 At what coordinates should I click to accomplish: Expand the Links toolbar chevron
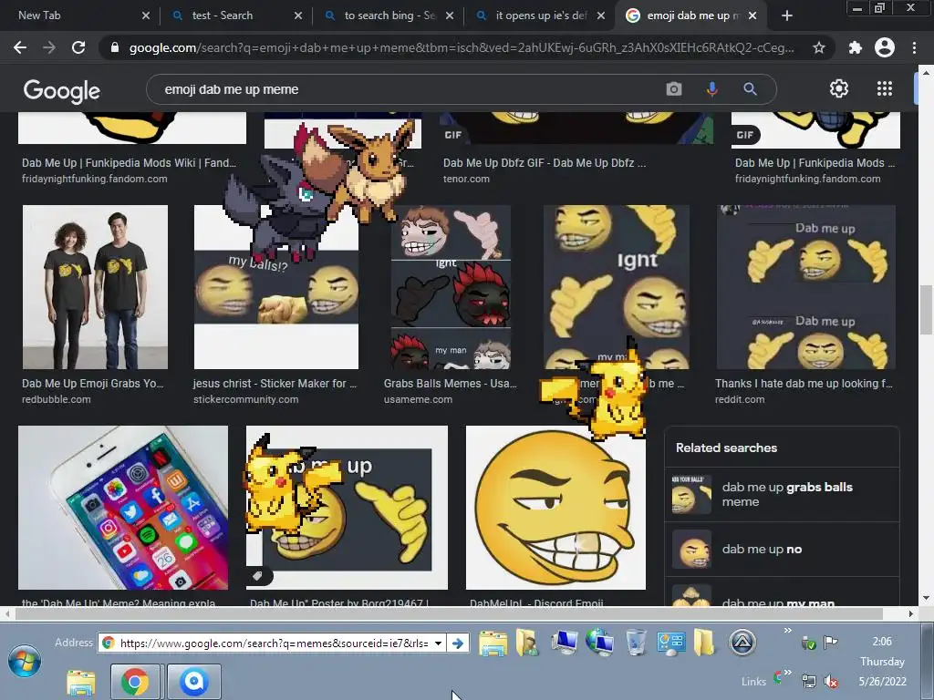(x=788, y=674)
